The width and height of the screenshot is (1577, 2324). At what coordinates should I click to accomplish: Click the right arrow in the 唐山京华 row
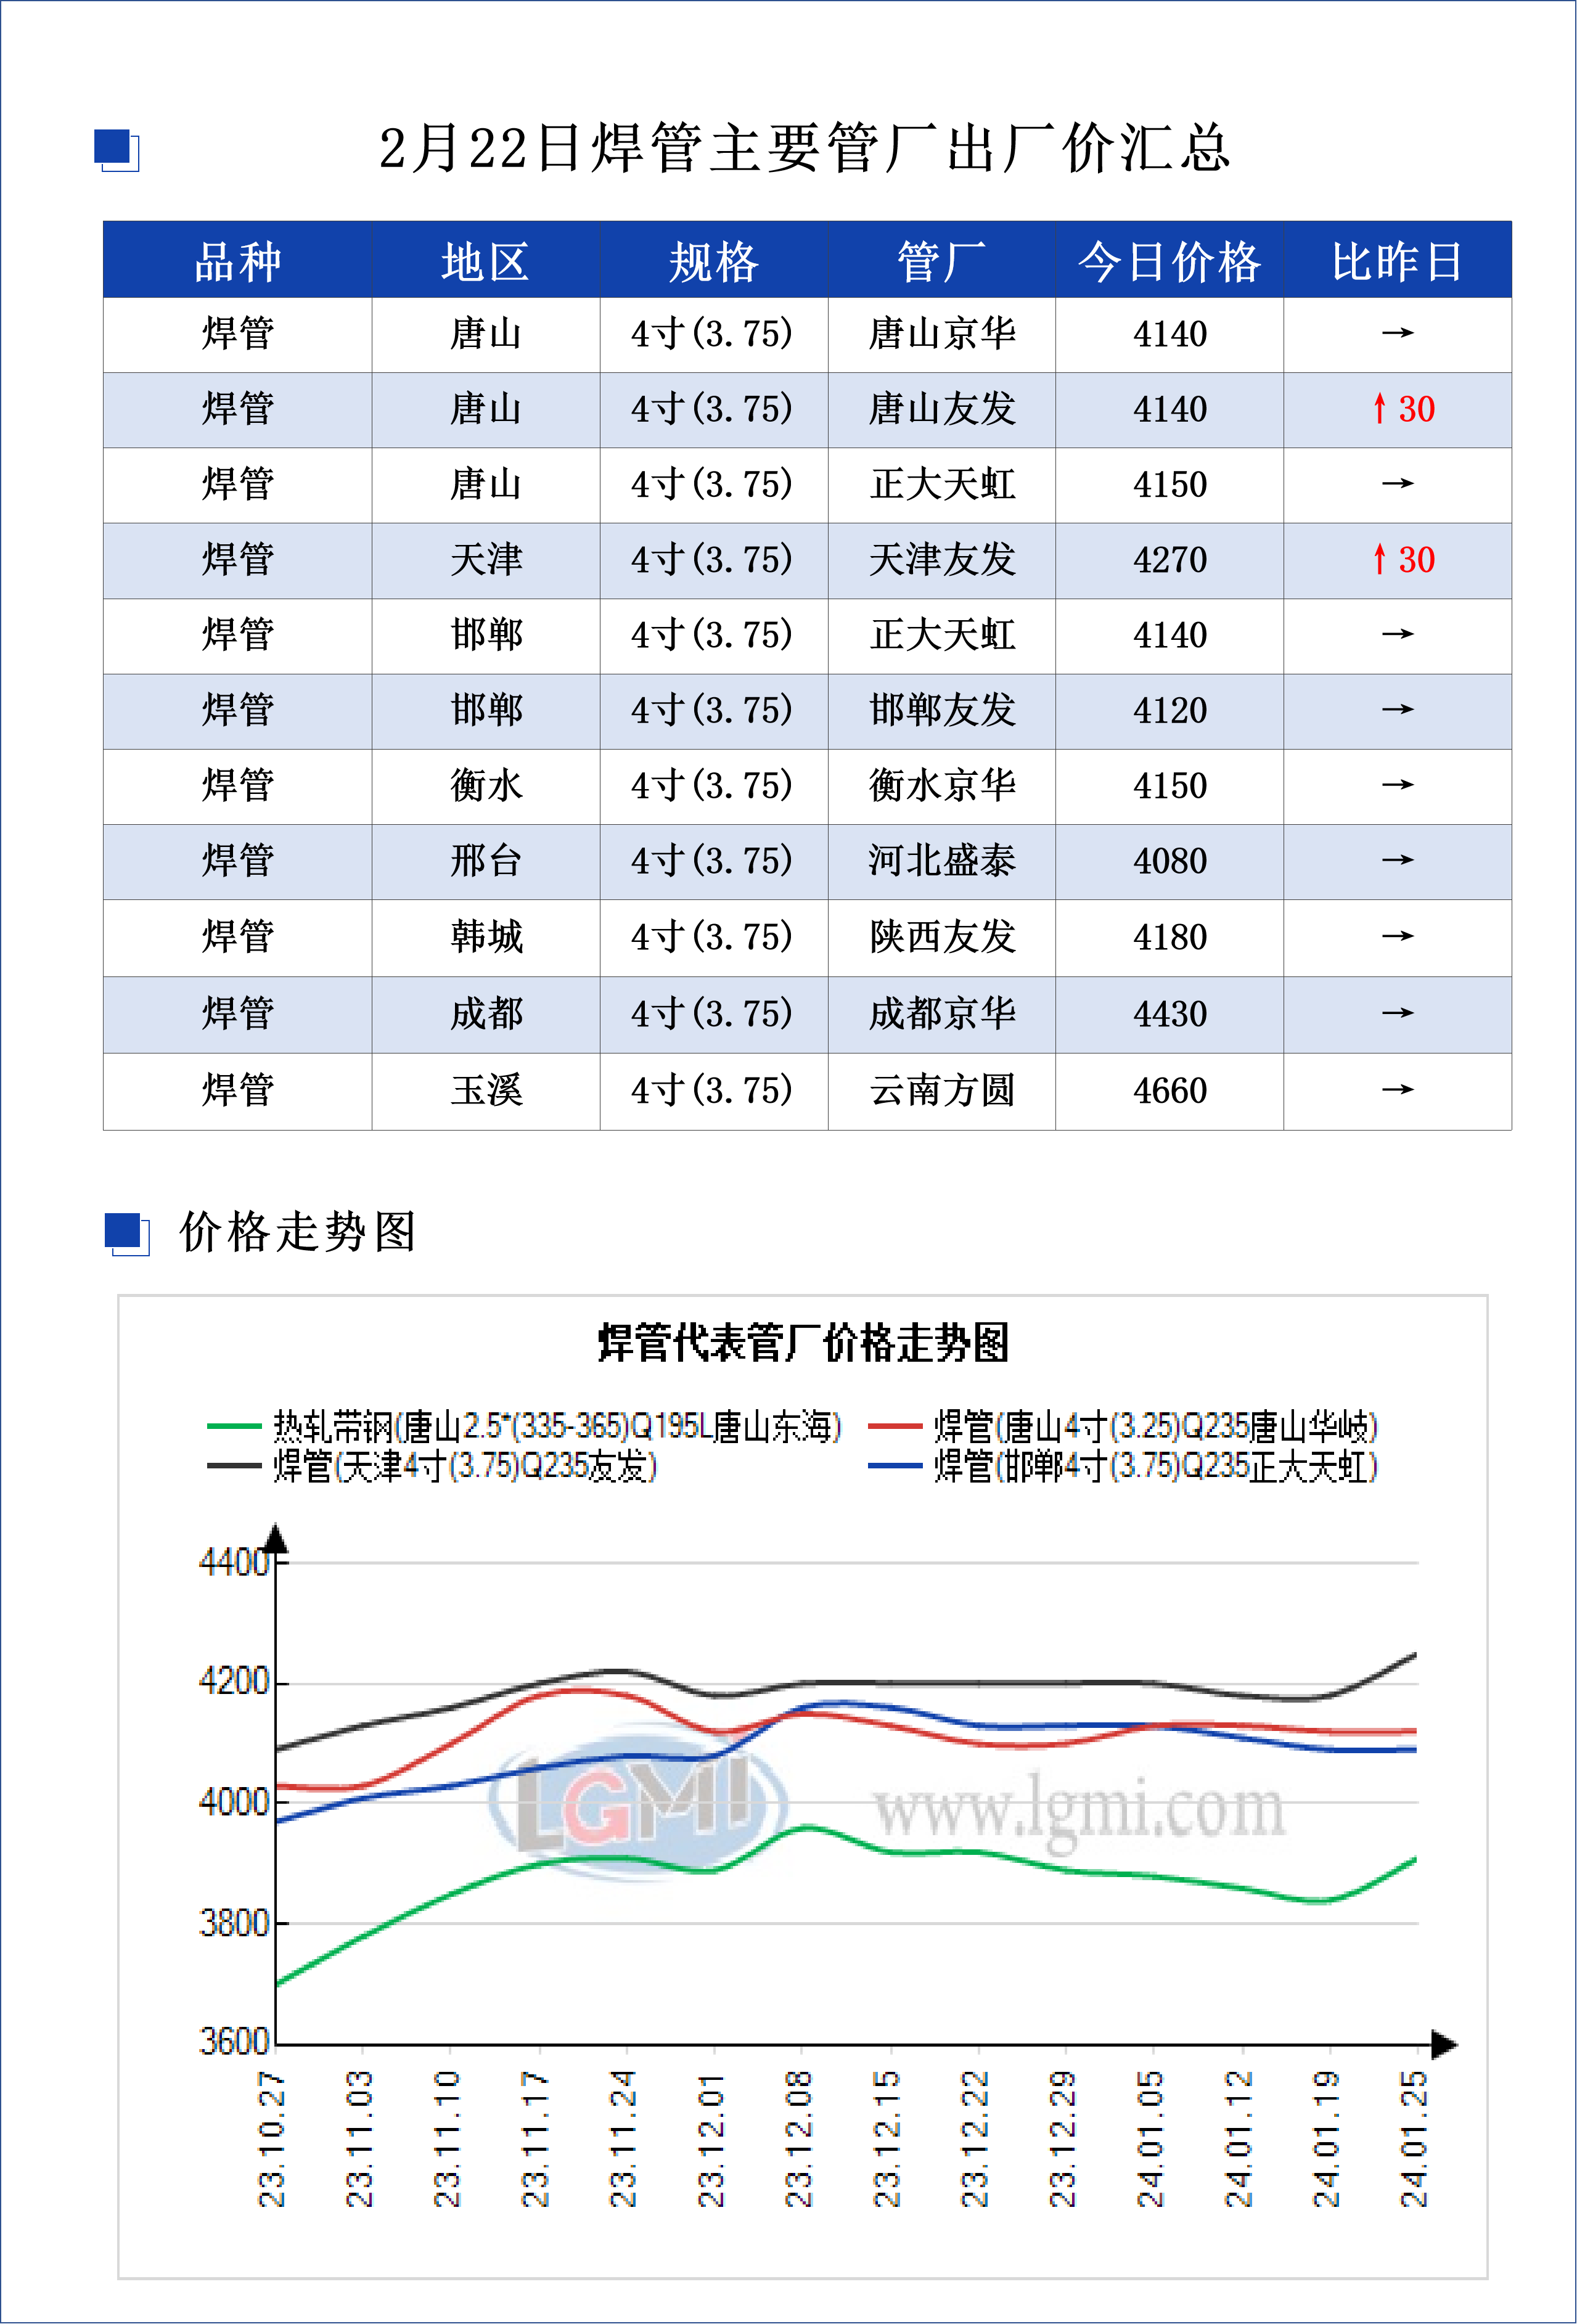tap(1397, 333)
